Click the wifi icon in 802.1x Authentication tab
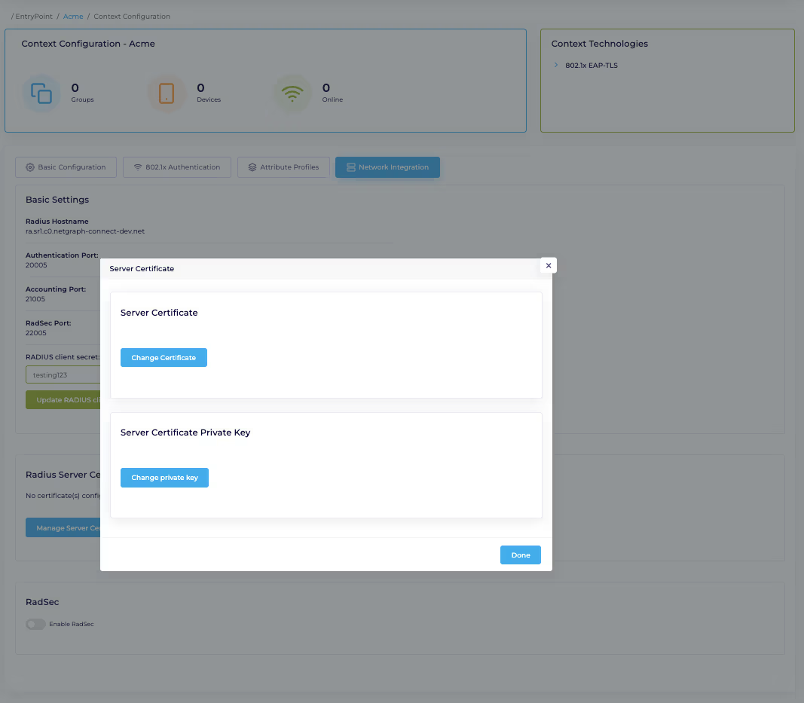 (138, 167)
